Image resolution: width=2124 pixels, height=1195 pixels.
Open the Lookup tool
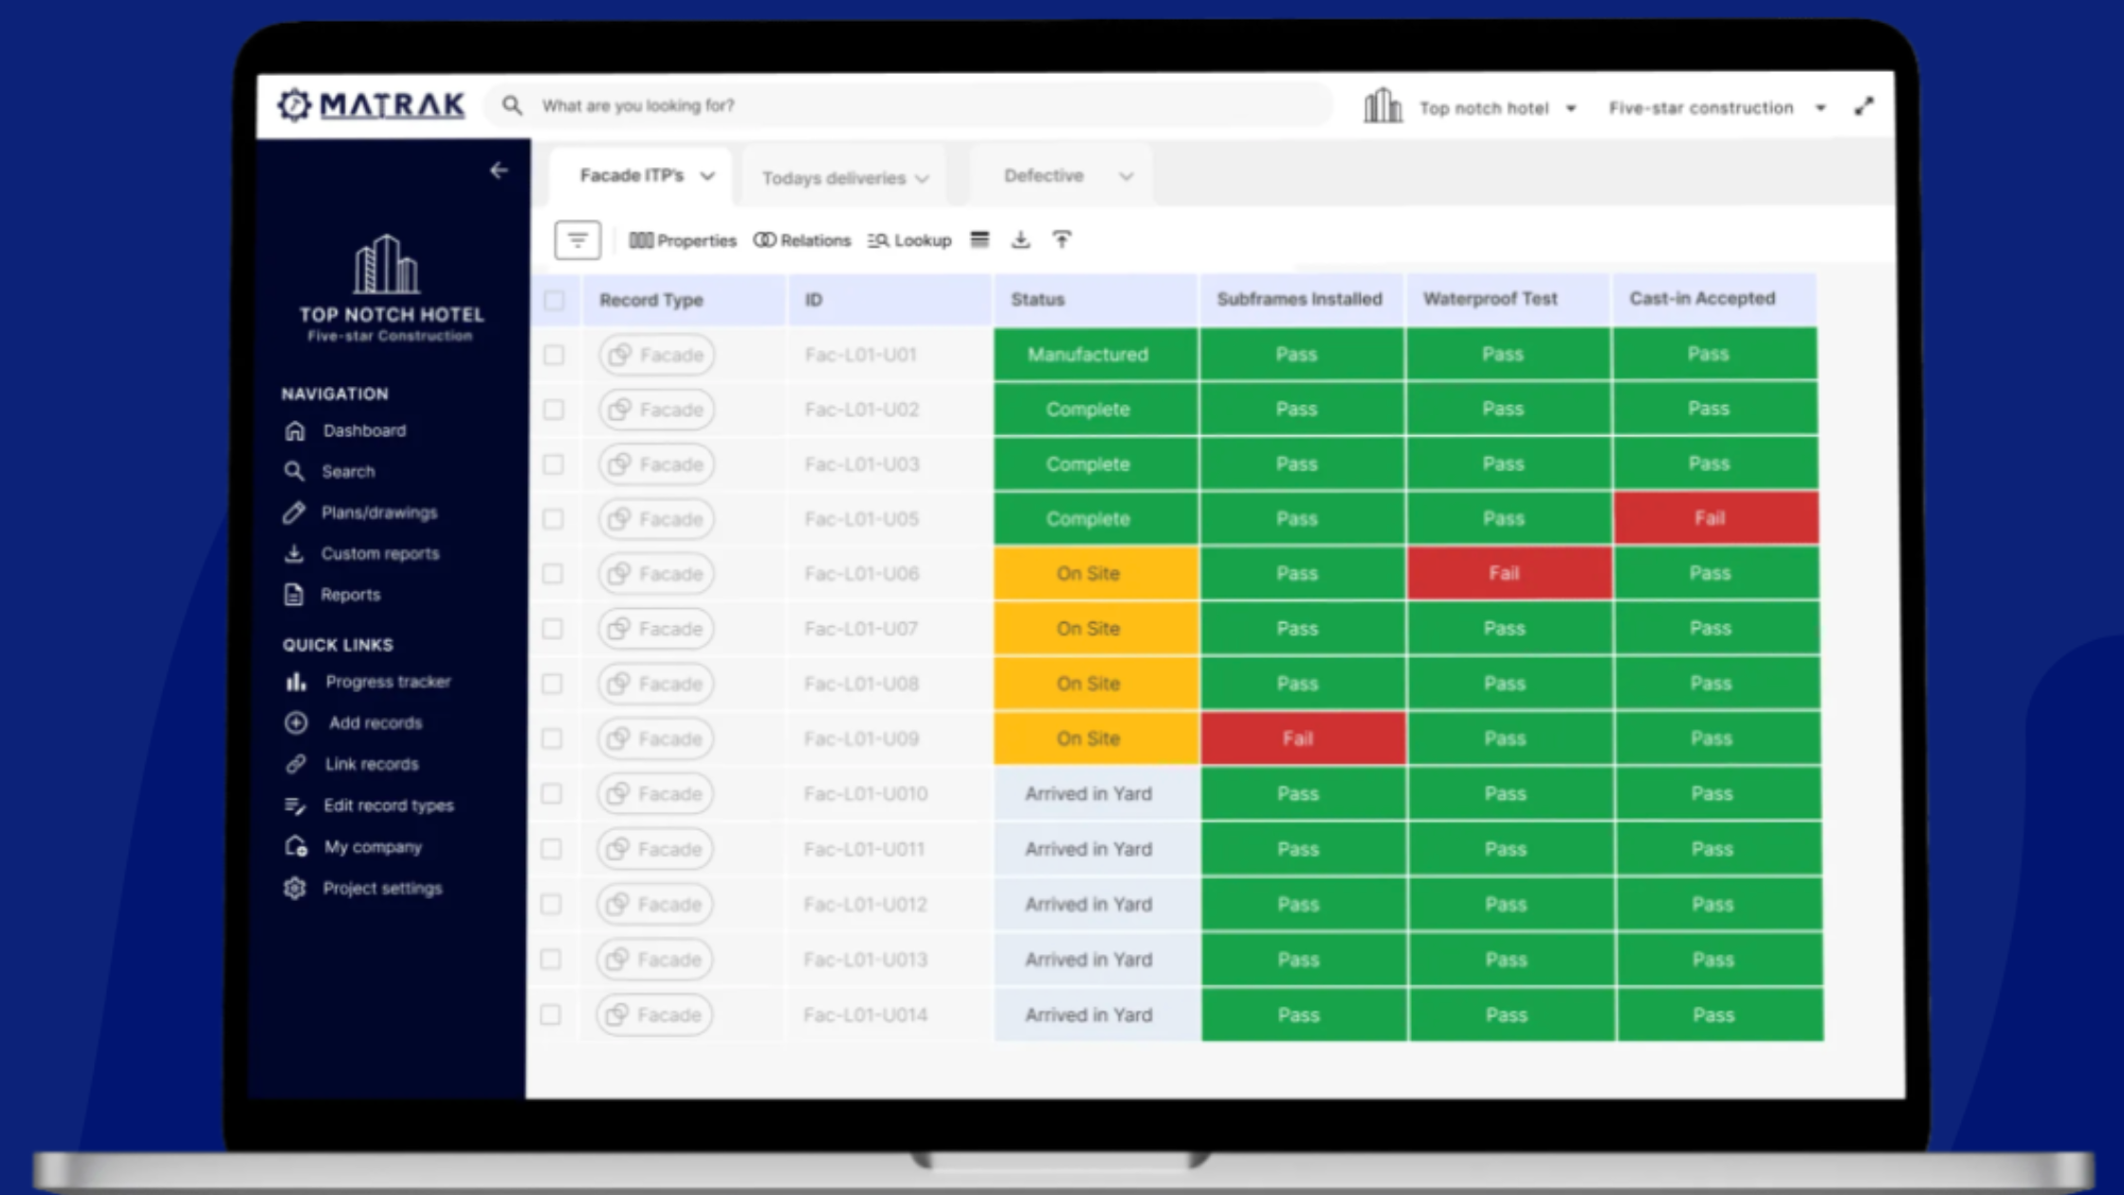909,241
